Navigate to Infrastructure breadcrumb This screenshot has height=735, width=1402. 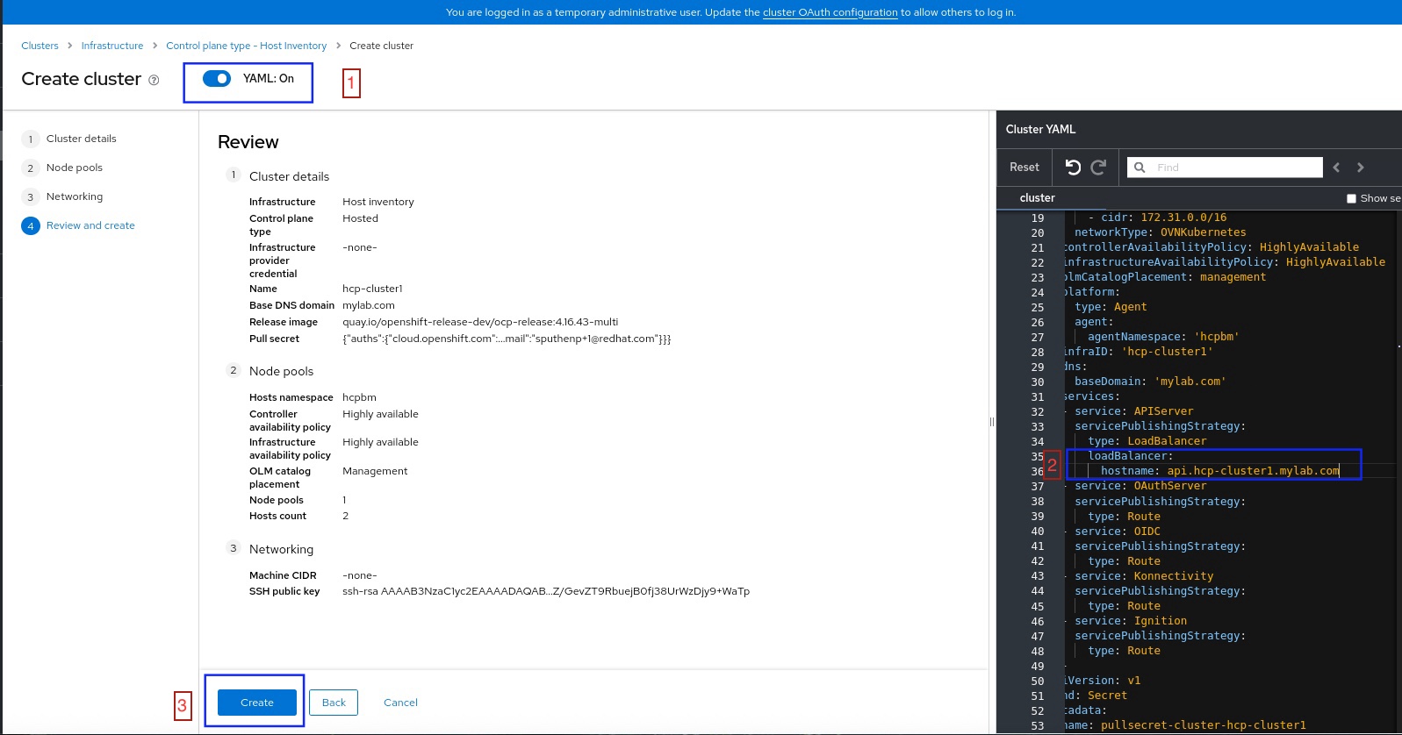click(112, 46)
